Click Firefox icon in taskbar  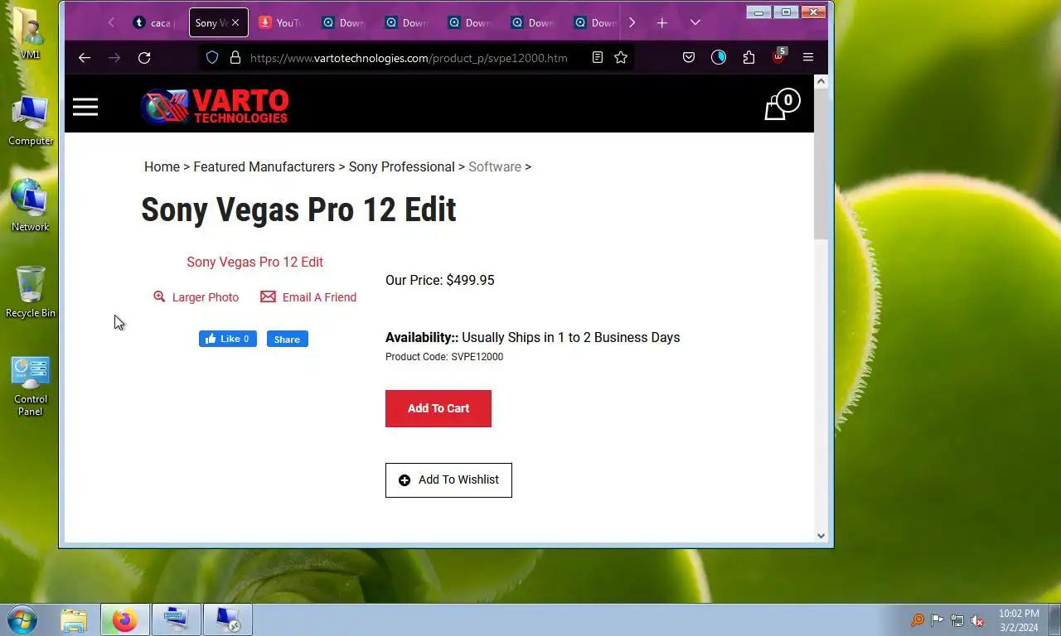click(x=125, y=619)
